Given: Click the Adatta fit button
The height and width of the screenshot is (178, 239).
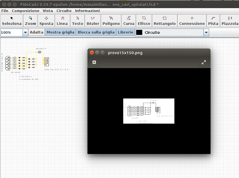Looking at the screenshot, I should [x=37, y=32].
